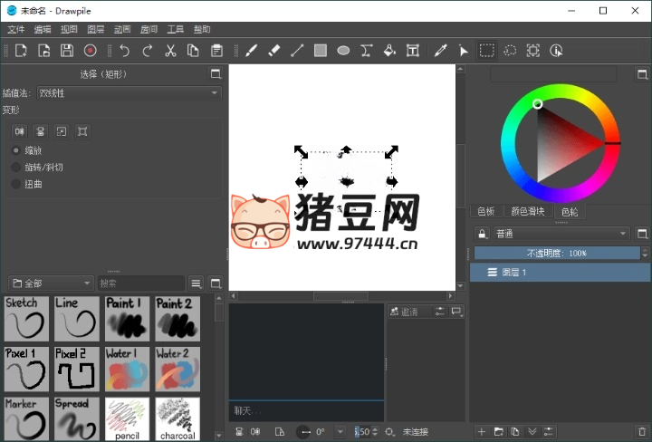Copy the selection from the toolbar
This screenshot has width=652, height=442.
[x=193, y=51]
